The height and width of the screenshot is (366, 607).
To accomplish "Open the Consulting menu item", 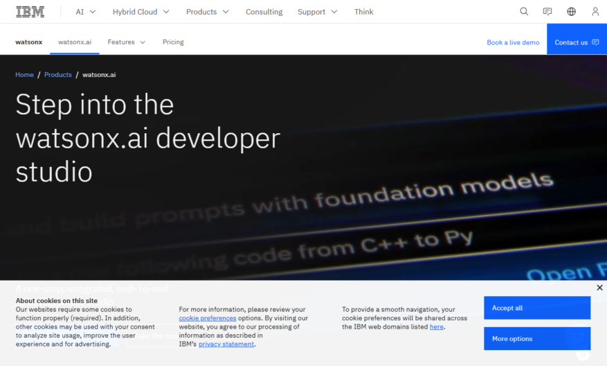I will point(264,12).
